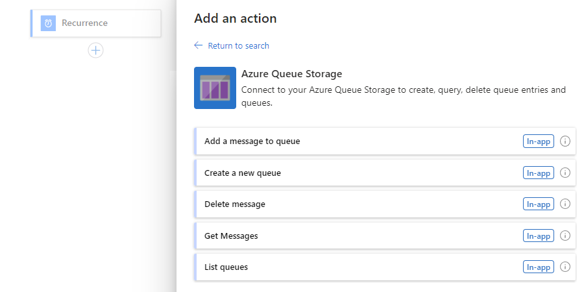This screenshot has height=292, width=584.
Task: Click the Recurrence clock trigger icon
Action: pyautogui.click(x=48, y=23)
